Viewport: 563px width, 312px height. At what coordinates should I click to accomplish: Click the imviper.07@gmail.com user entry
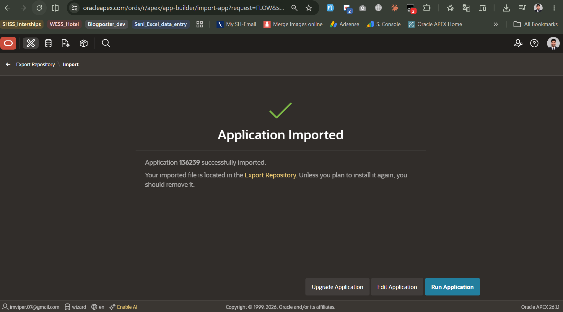tap(31, 307)
